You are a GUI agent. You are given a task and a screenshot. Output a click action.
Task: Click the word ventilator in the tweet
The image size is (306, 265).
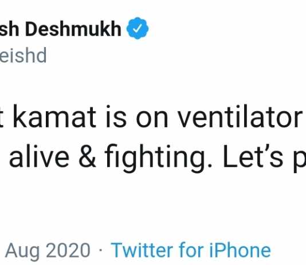pos(240,116)
